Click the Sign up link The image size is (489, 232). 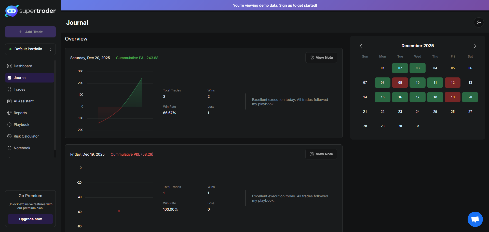tap(286, 5)
